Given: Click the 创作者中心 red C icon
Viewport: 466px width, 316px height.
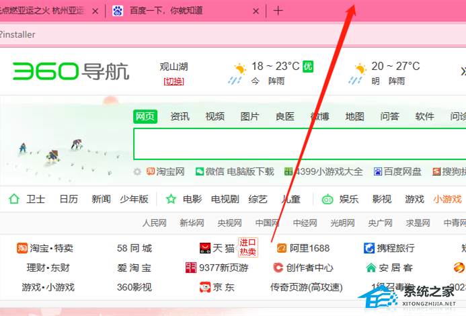Looking at the screenshot, I should click(x=278, y=268).
